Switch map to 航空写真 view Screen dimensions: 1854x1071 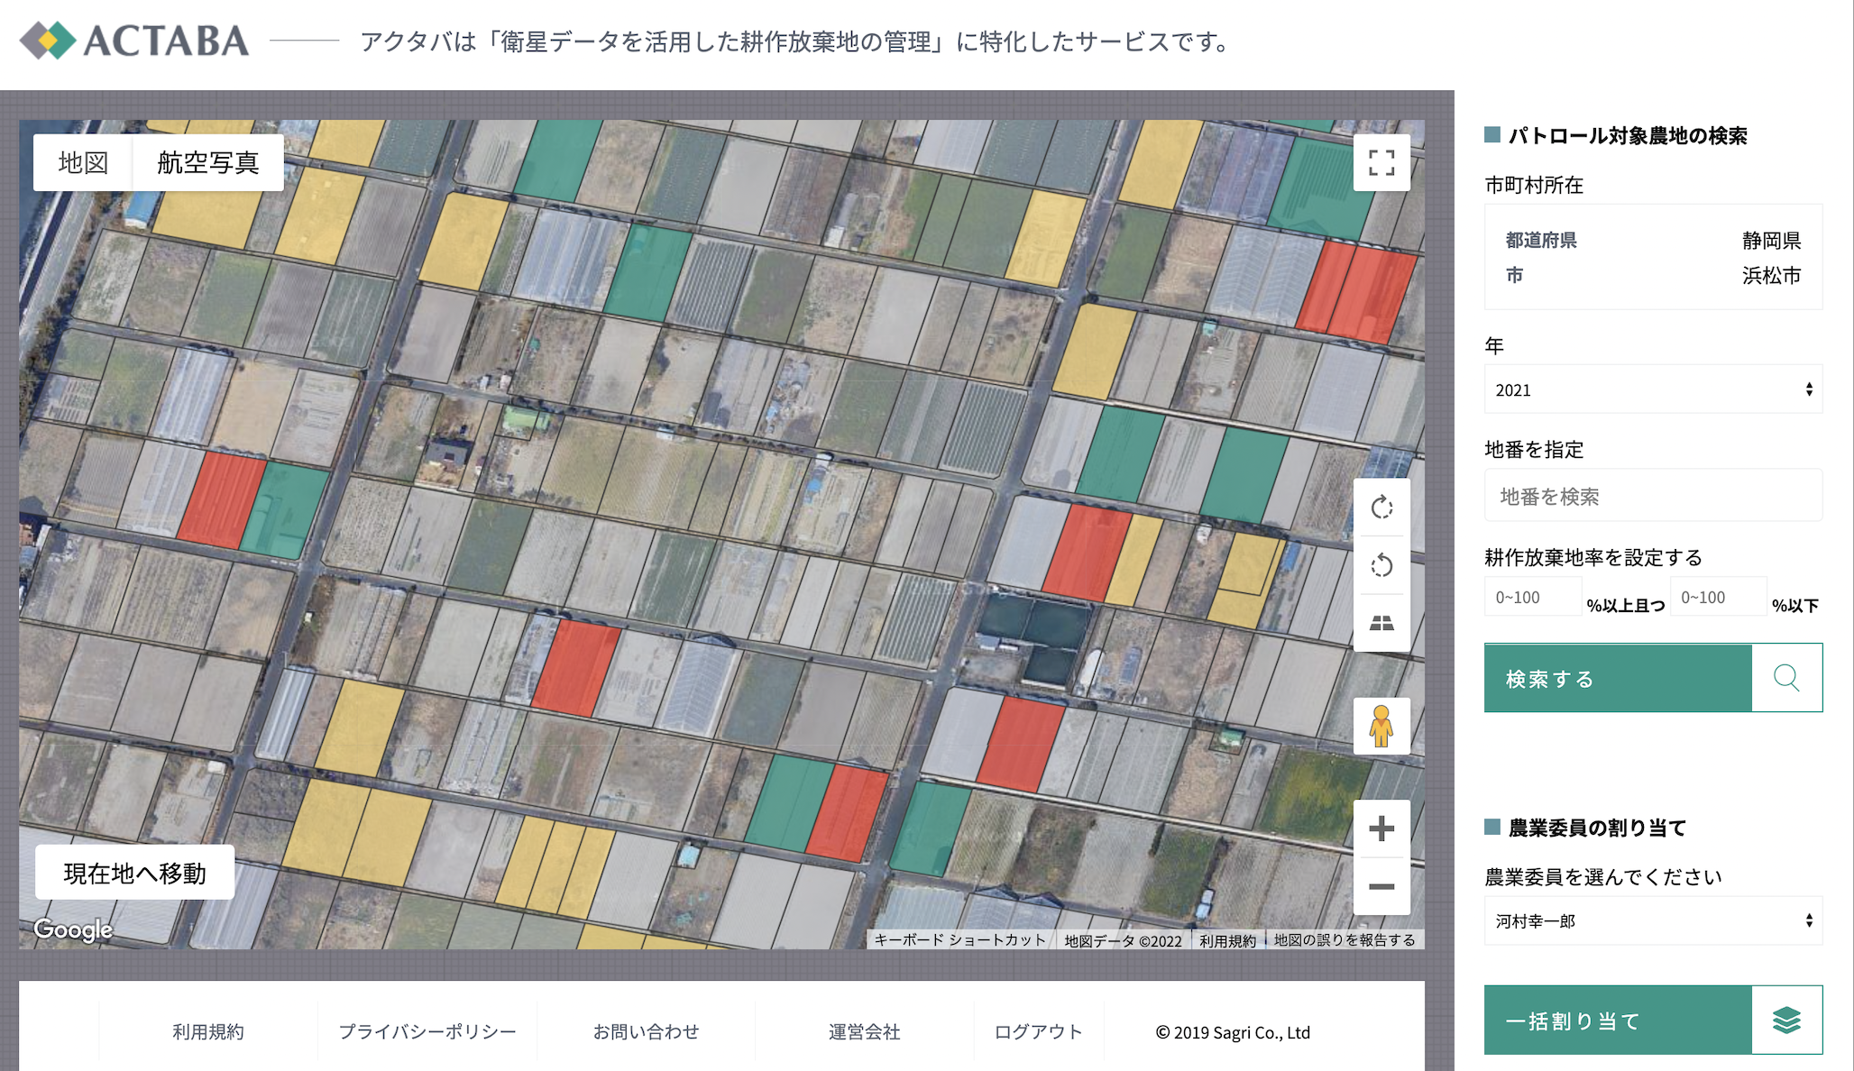click(x=208, y=162)
